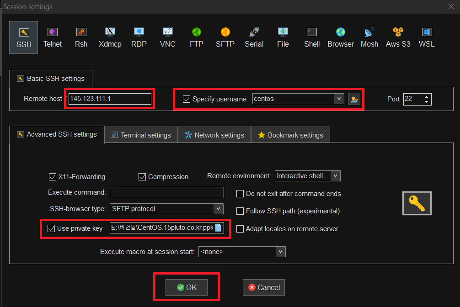Open the Advanced SSH settings tab

tap(57, 134)
